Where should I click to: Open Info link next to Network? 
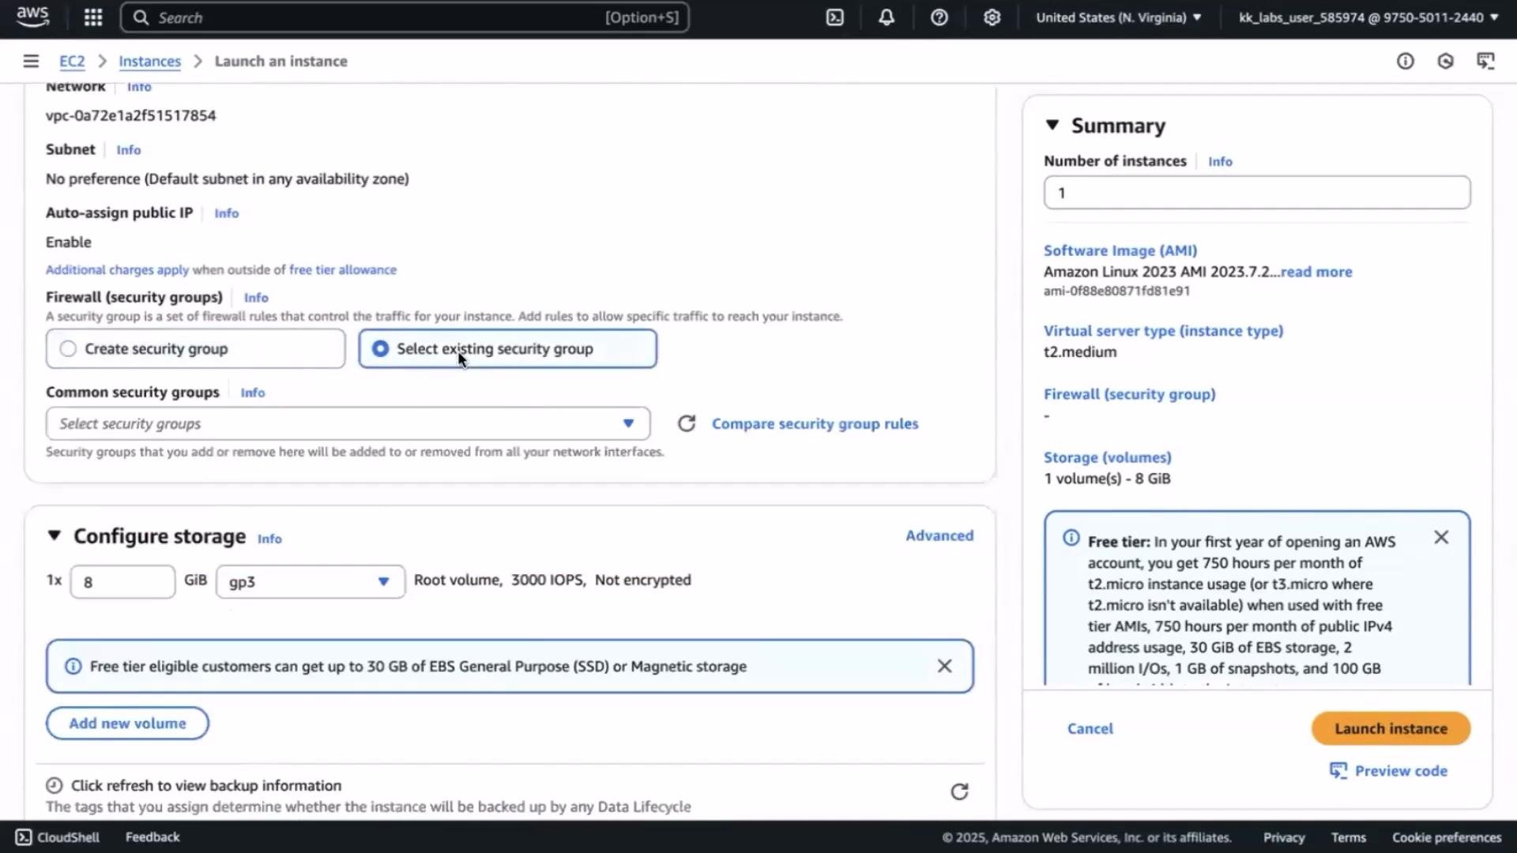[x=139, y=87]
